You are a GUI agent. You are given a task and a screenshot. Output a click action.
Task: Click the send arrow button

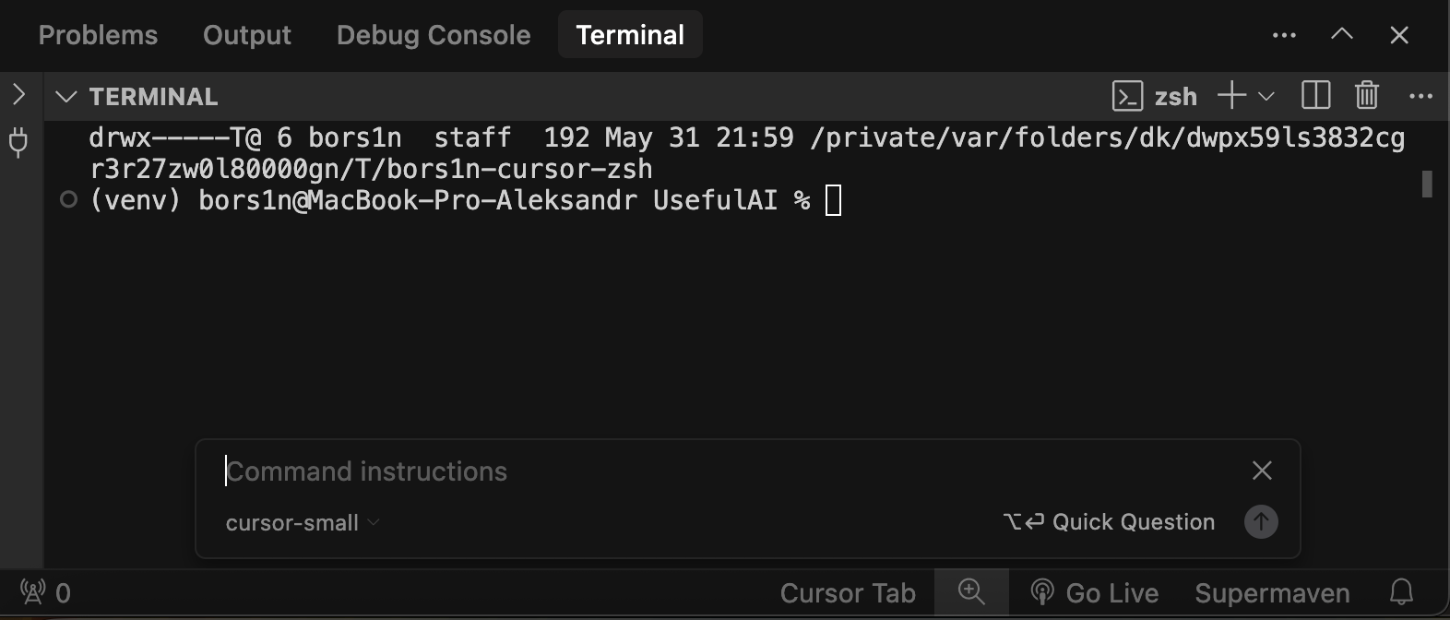(1261, 521)
